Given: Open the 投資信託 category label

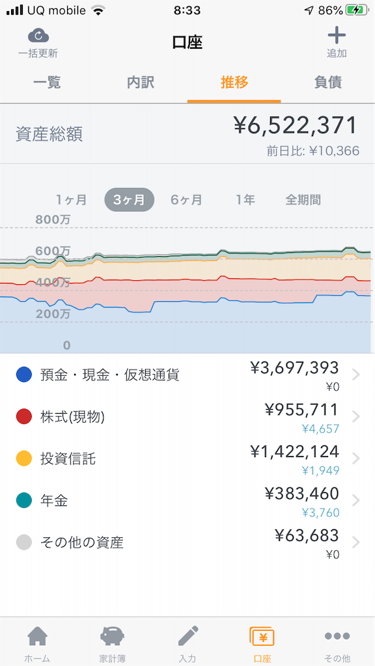Looking at the screenshot, I should 68,459.
